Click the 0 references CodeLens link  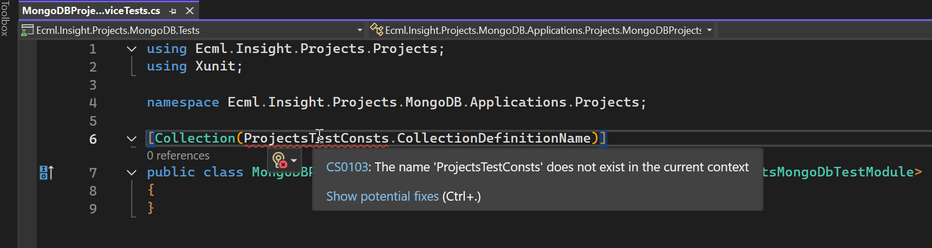178,156
